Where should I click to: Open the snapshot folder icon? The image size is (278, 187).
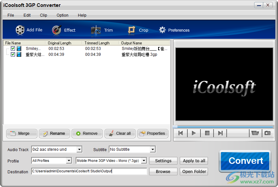[x=255, y=133]
